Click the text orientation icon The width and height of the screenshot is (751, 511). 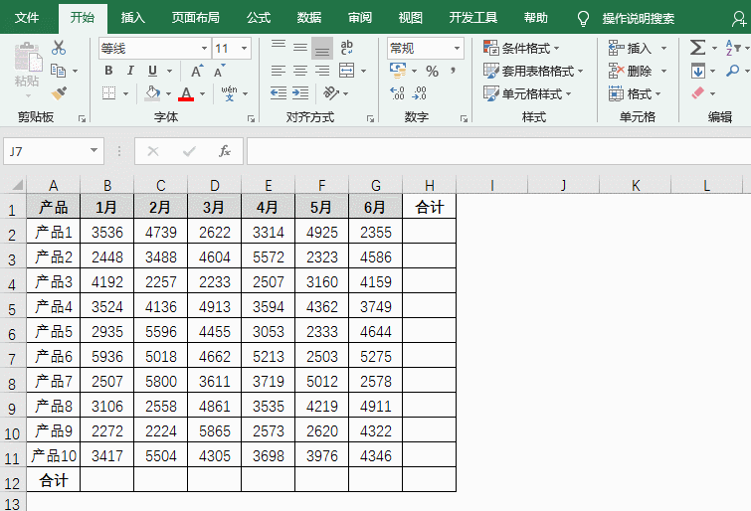331,92
